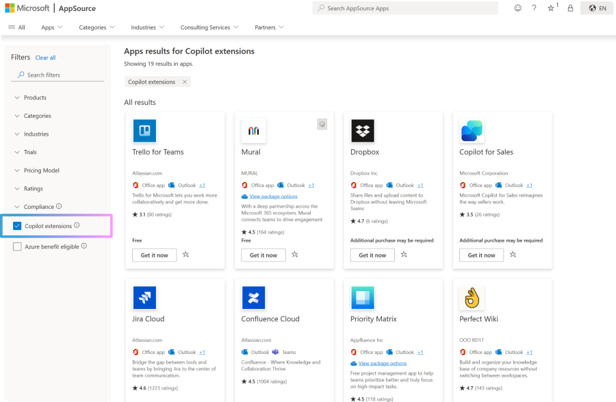Open the Dropbox app tile icon
Screen dimensions: 616x402
pyautogui.click(x=363, y=130)
